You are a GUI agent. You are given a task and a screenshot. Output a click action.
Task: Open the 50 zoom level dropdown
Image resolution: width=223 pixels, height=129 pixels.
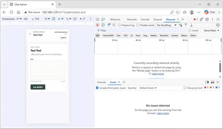coord(47,19)
